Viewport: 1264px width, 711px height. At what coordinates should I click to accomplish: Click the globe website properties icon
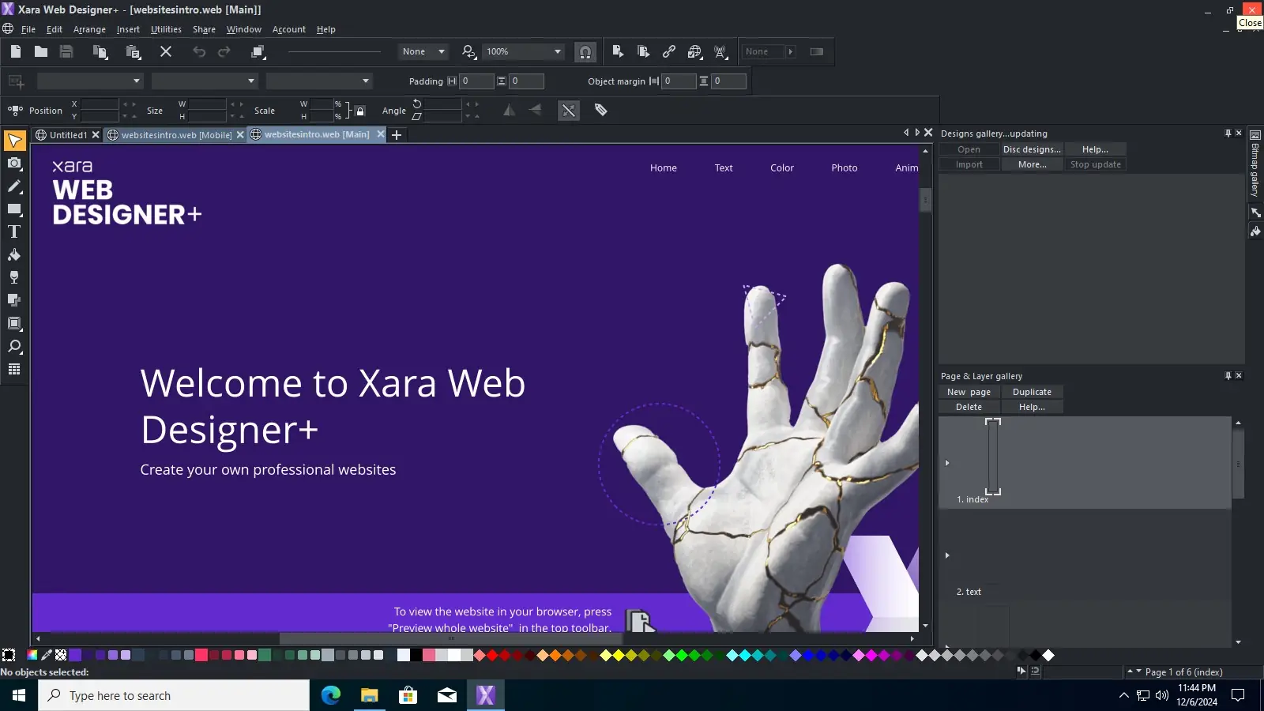pyautogui.click(x=695, y=51)
